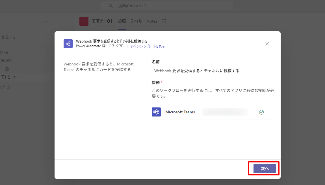Click the search box at the top
This screenshot has height=185, width=325.
[x=167, y=6]
